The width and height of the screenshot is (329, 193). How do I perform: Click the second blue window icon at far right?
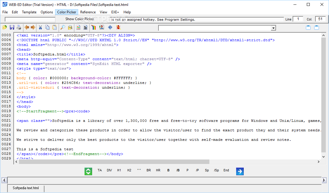tap(317, 28)
